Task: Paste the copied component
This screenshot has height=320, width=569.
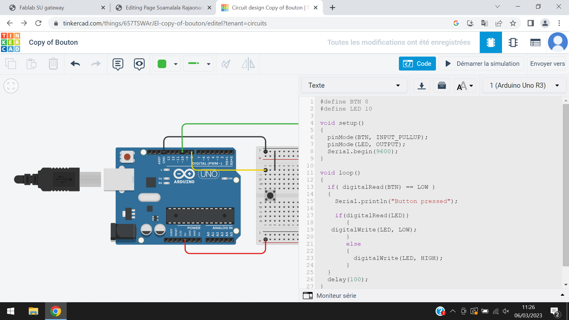Action: pos(31,64)
